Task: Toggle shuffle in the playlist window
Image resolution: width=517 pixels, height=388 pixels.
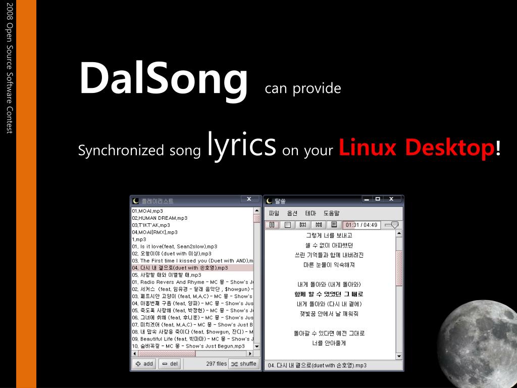Action: tap(243, 364)
